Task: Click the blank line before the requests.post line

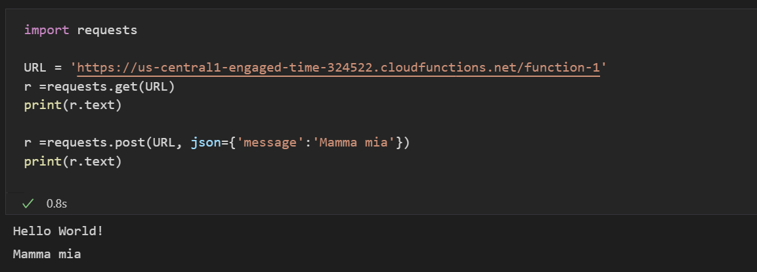Action: click(197, 124)
